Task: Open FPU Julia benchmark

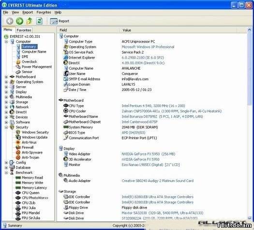Action: (29, 208)
